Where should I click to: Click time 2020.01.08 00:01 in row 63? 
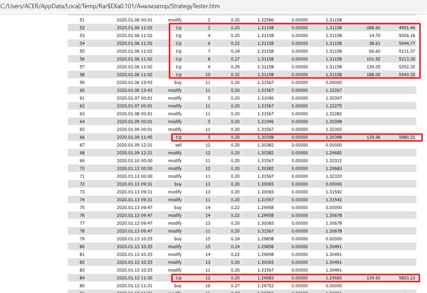(134, 114)
